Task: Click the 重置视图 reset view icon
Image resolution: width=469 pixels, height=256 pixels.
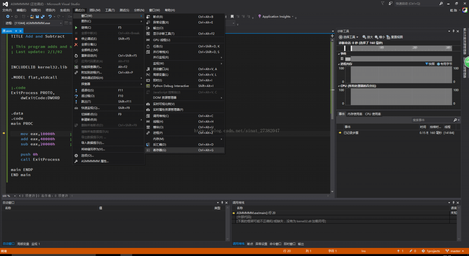Action: (388, 37)
